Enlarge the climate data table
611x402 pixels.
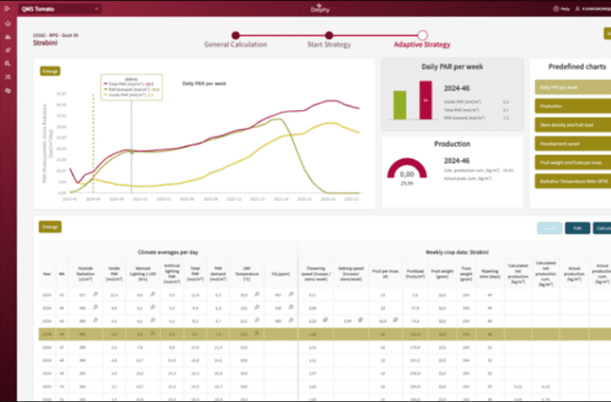click(49, 226)
